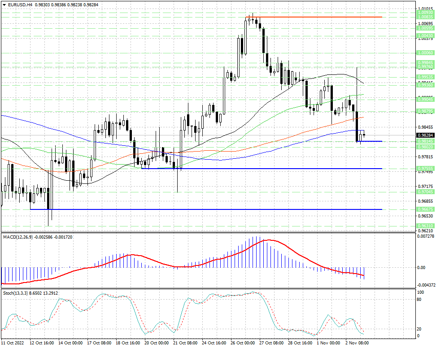The image size is (436, 348).
Task: Click the 17 Oct 08:00 time label
Action: point(99,343)
